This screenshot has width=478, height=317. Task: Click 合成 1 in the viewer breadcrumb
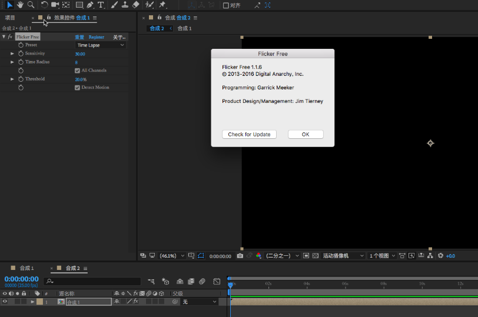tap(184, 28)
